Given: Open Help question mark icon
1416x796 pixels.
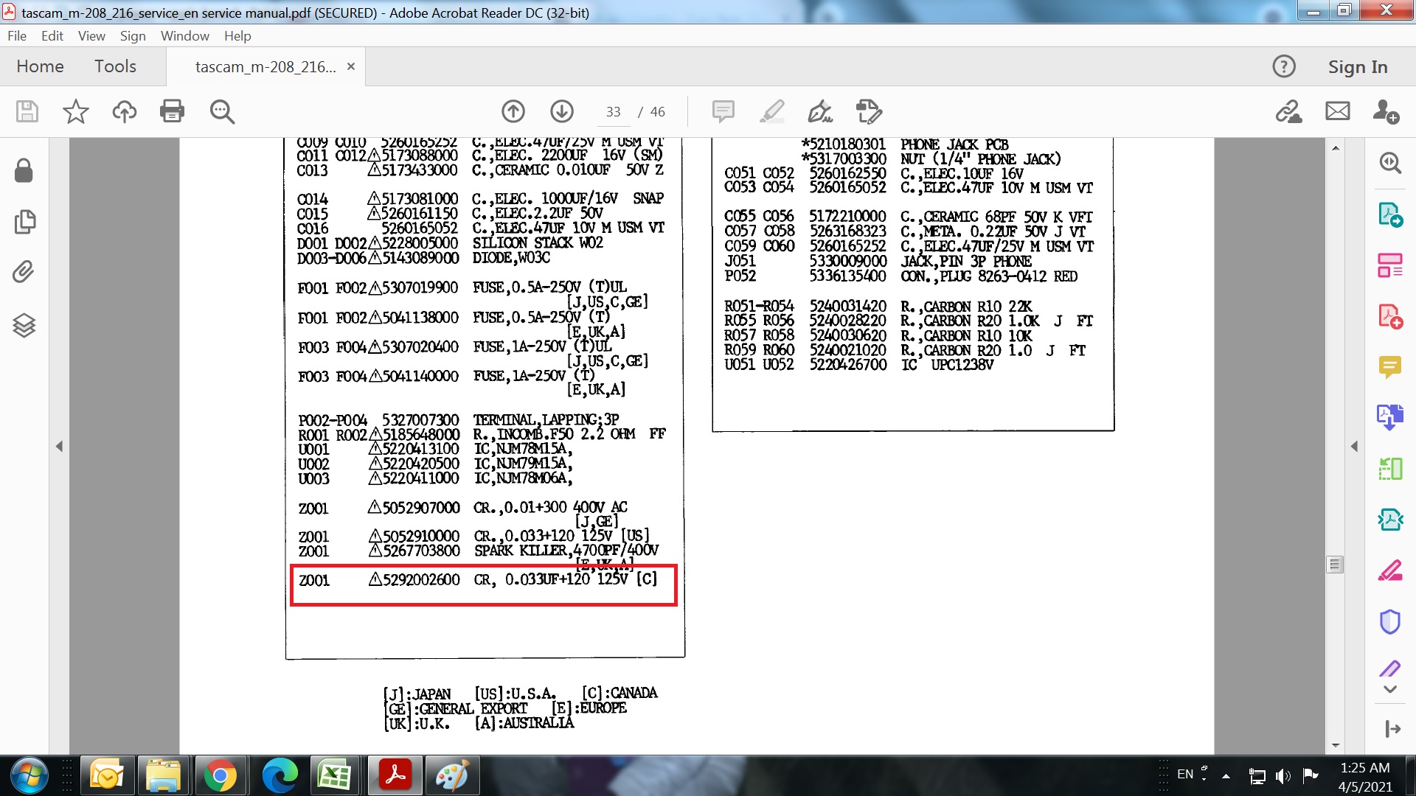Looking at the screenshot, I should tap(1284, 66).
